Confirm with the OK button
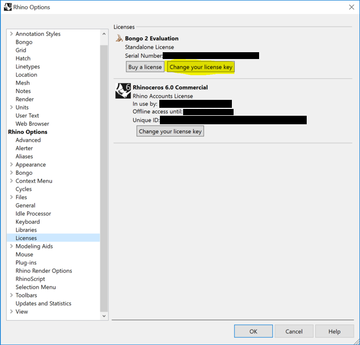The height and width of the screenshot is (345, 360). (x=253, y=331)
